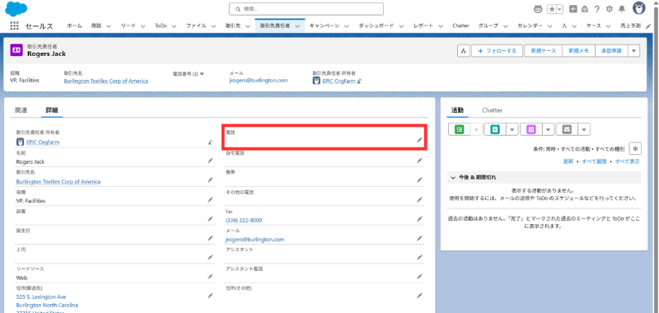Show more record actions dropdown

point(634,51)
